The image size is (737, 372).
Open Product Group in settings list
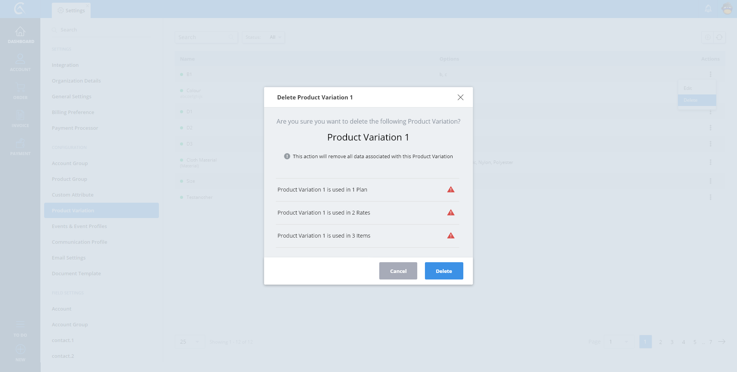(69, 179)
